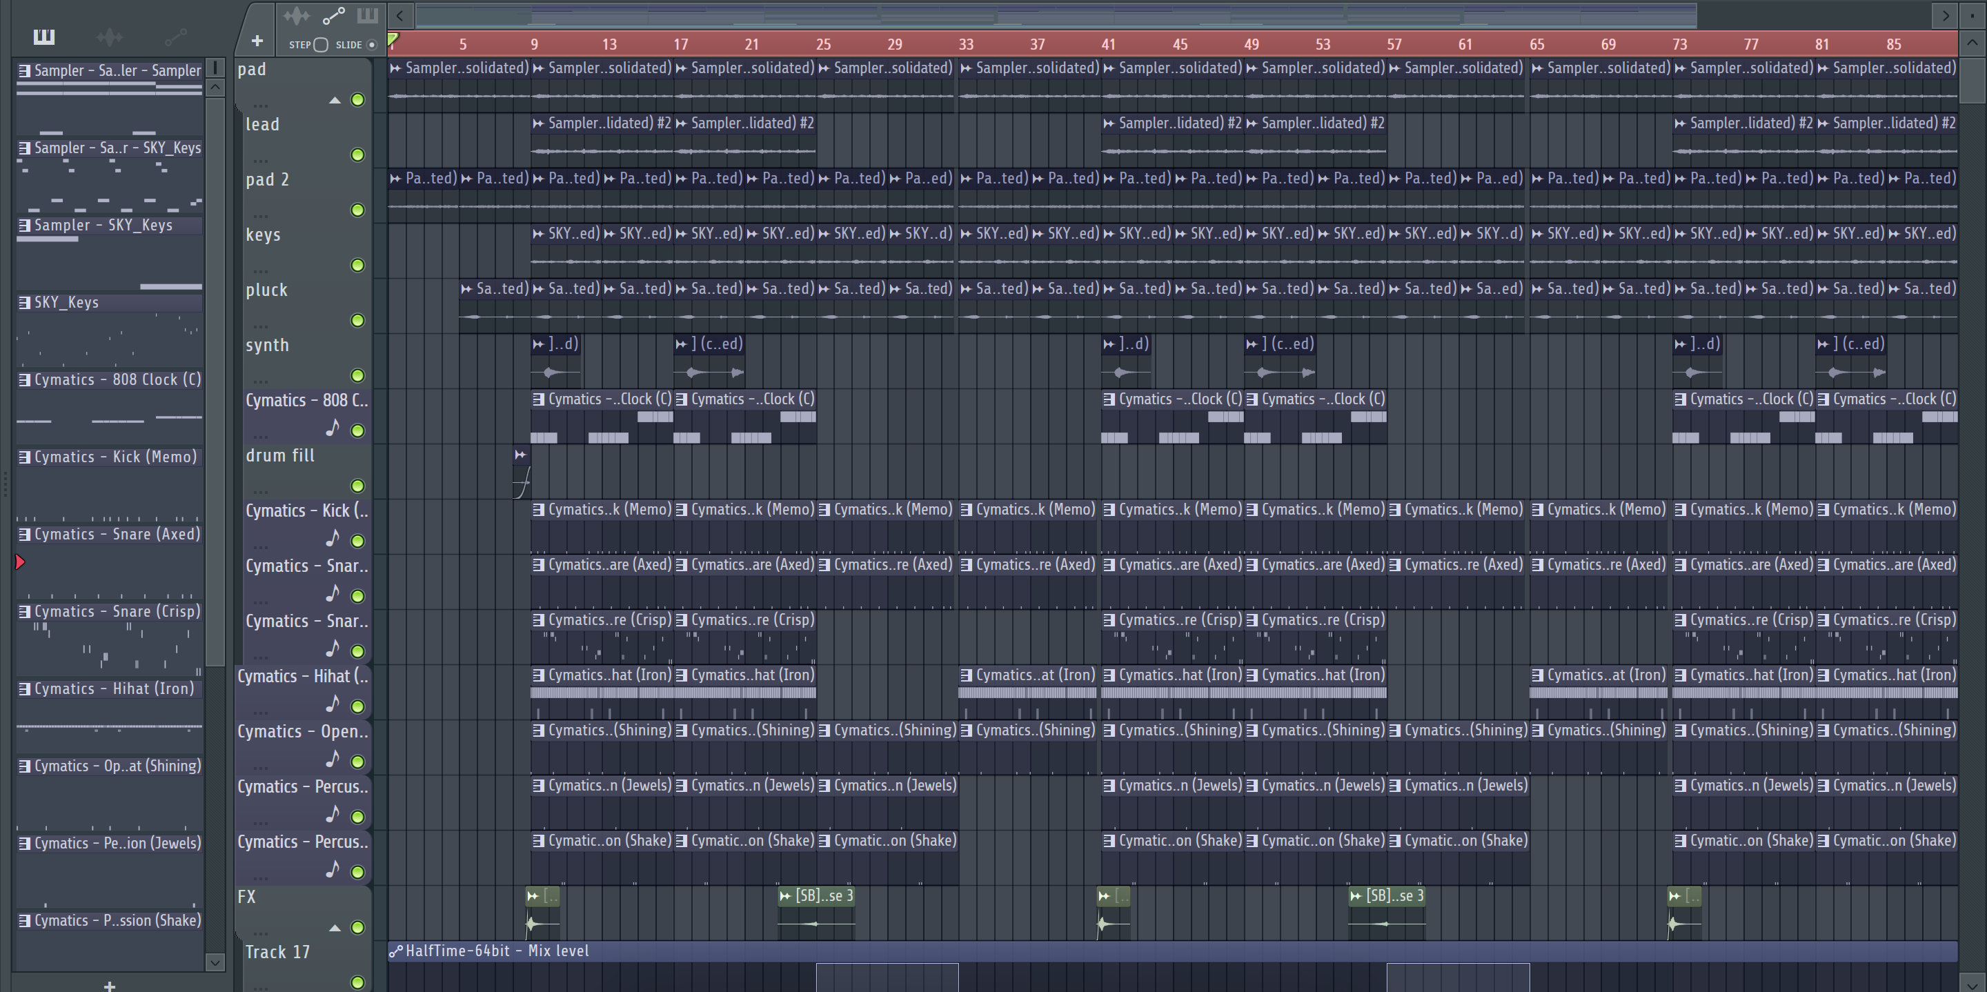
Task: Show audio clips in the picker panel
Action: tap(110, 37)
